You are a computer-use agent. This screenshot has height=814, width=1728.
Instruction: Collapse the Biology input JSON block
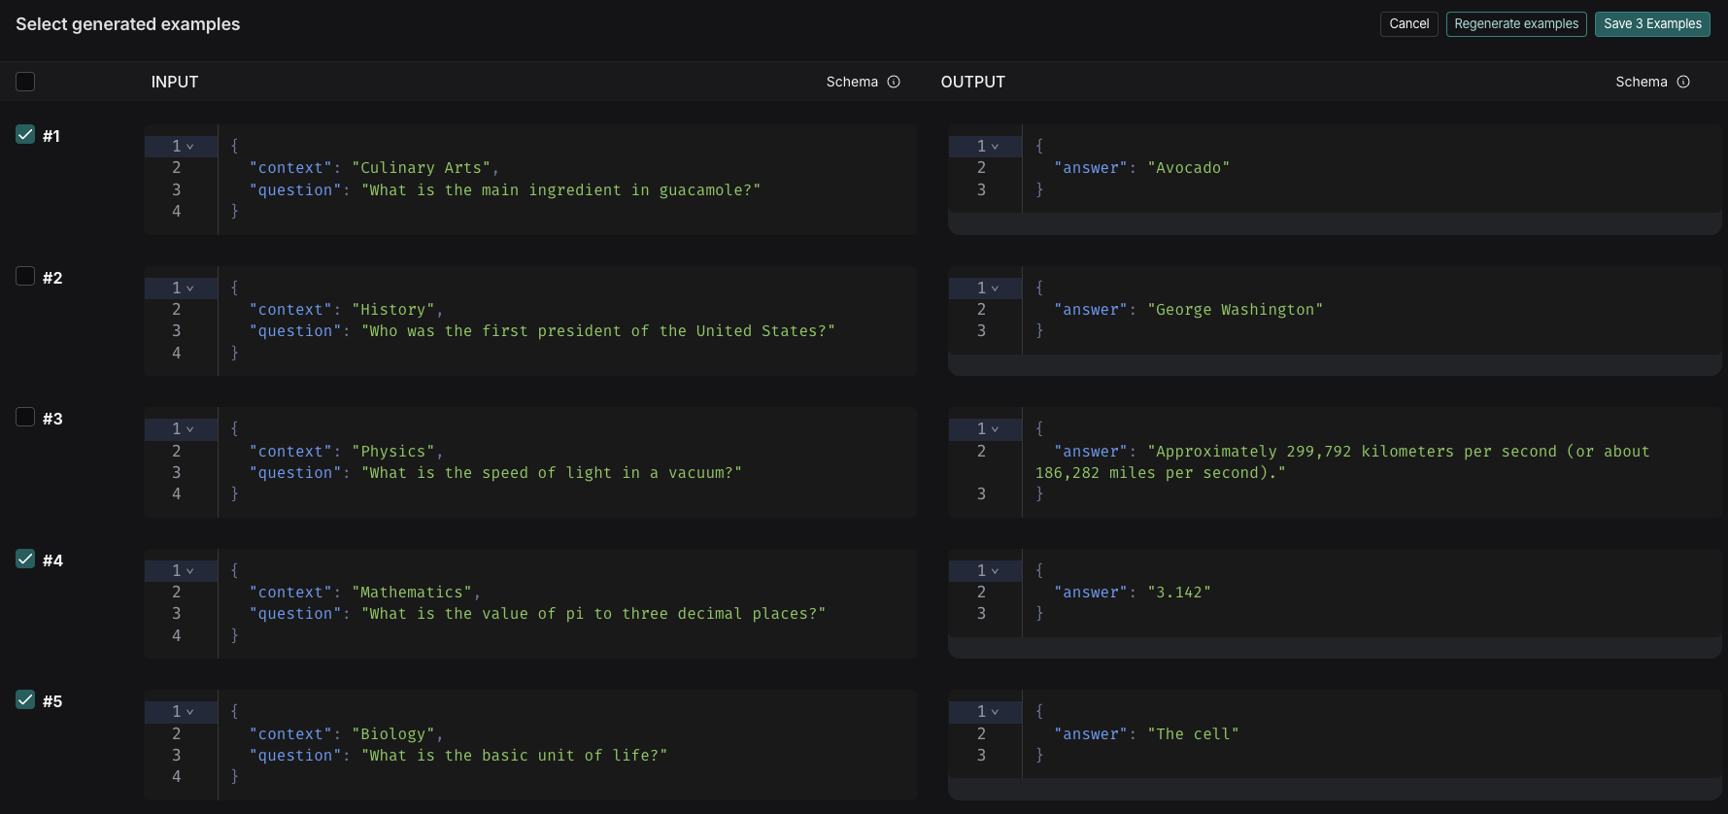190,712
